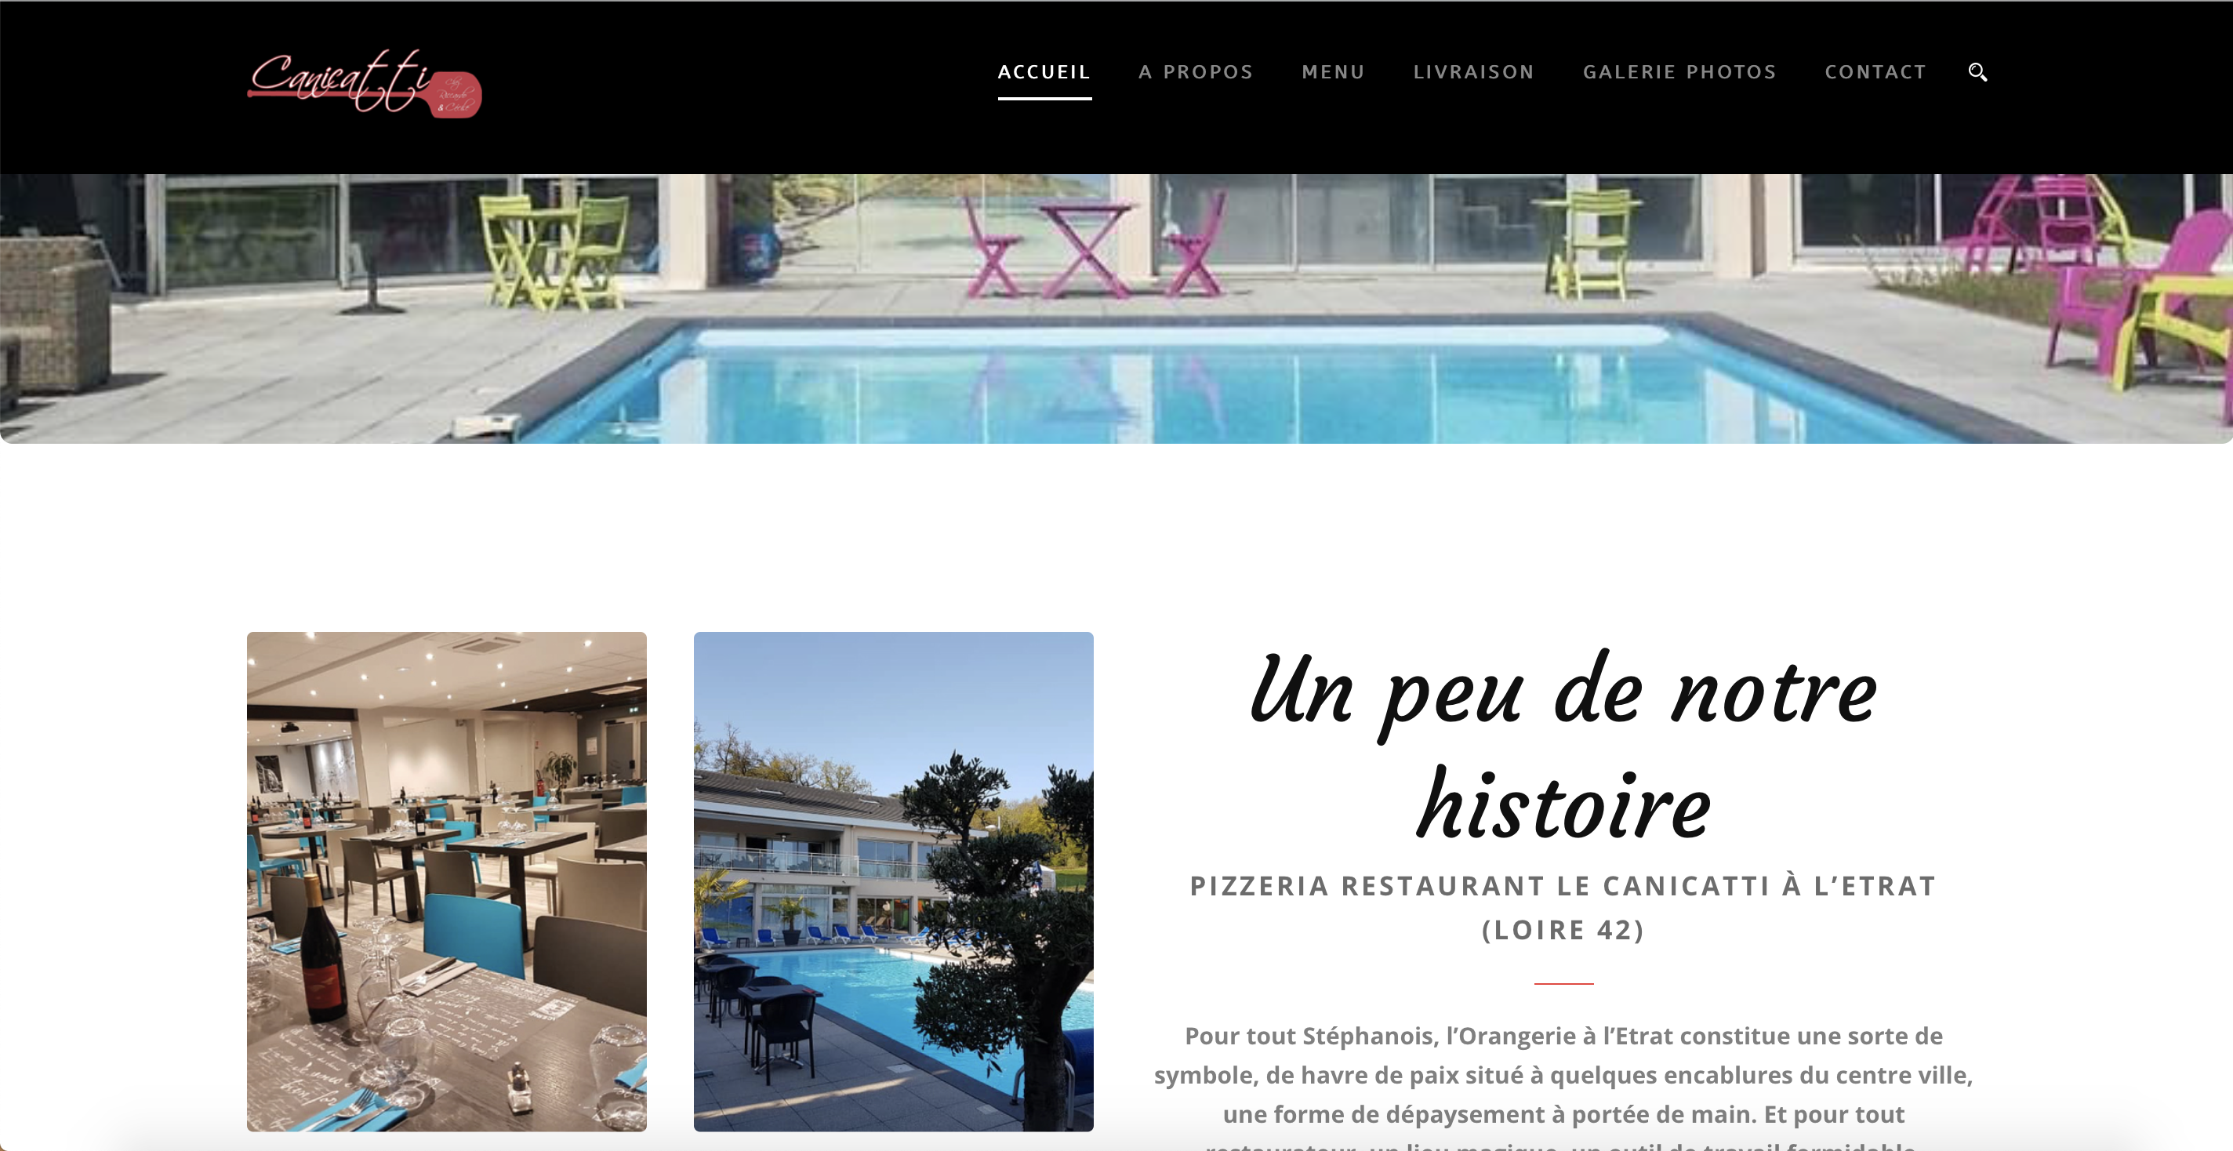This screenshot has height=1151, width=2233.
Task: Click the 'Un peu de notre histoire' heading
Action: 1563,747
